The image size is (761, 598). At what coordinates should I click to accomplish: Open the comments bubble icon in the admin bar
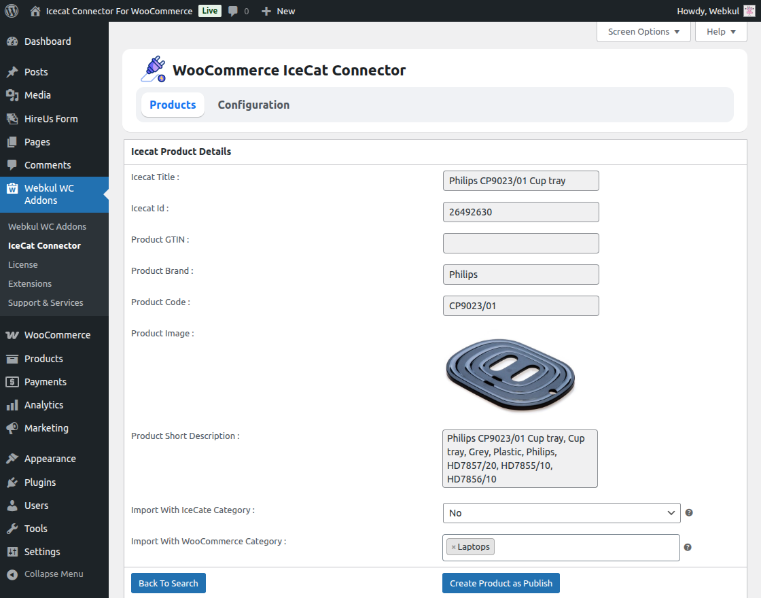point(232,11)
